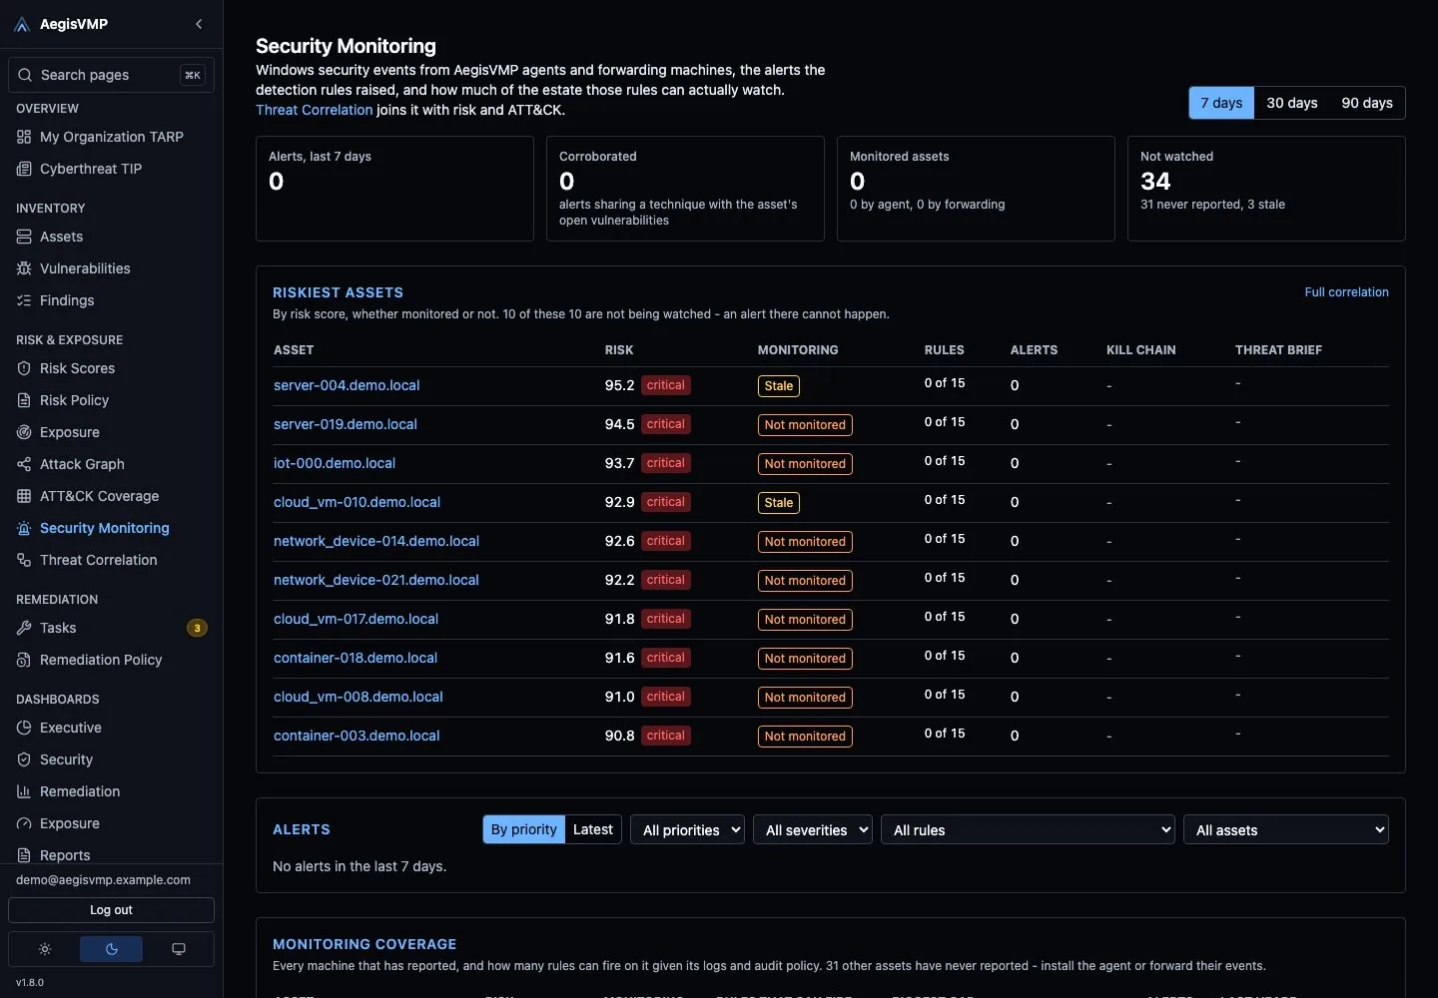Click the Log out button
Image resolution: width=1438 pixels, height=998 pixels.
pos(111,910)
